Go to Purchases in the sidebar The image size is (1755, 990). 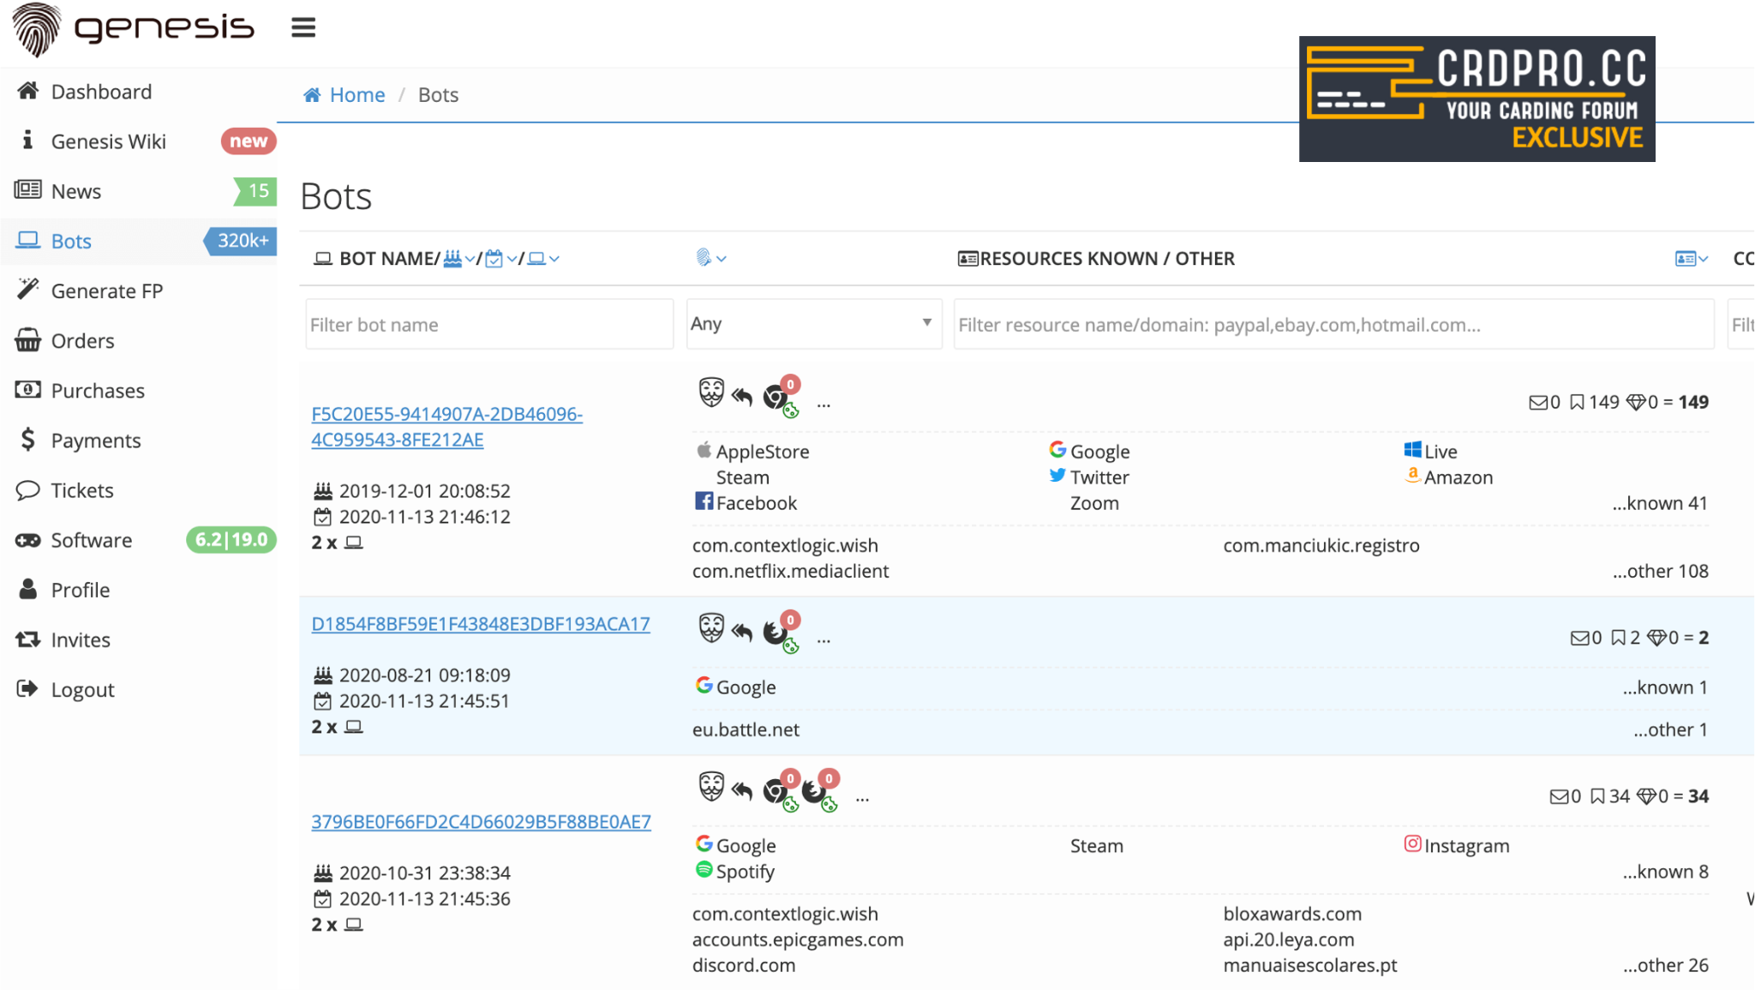click(x=98, y=391)
